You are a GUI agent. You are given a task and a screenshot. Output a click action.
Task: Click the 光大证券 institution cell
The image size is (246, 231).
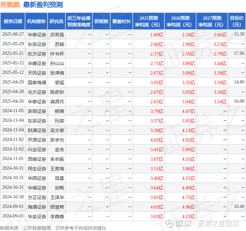click(x=37, y=92)
